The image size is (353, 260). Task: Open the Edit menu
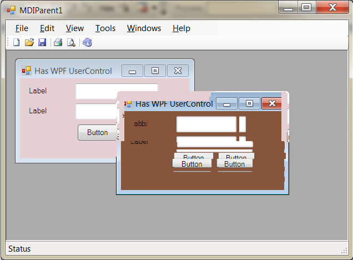(x=47, y=28)
